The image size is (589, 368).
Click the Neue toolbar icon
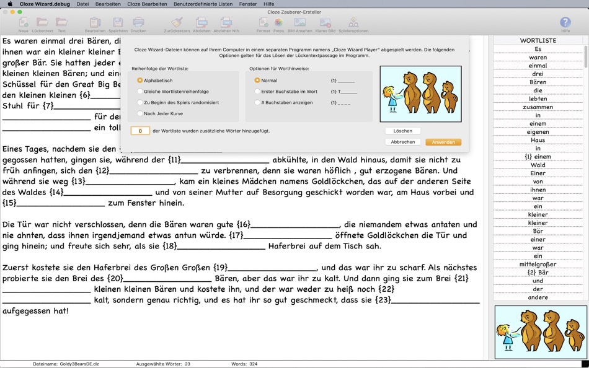click(x=24, y=22)
